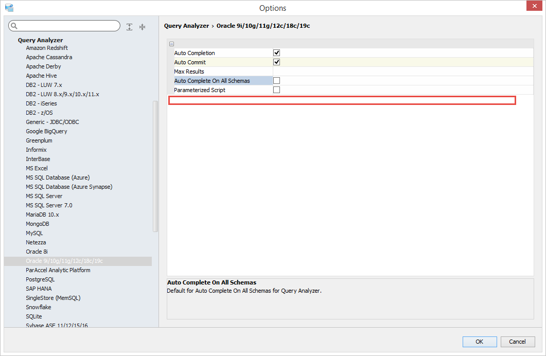Tick the Parameterized Script checkbox
The image size is (546, 356).
pos(276,90)
